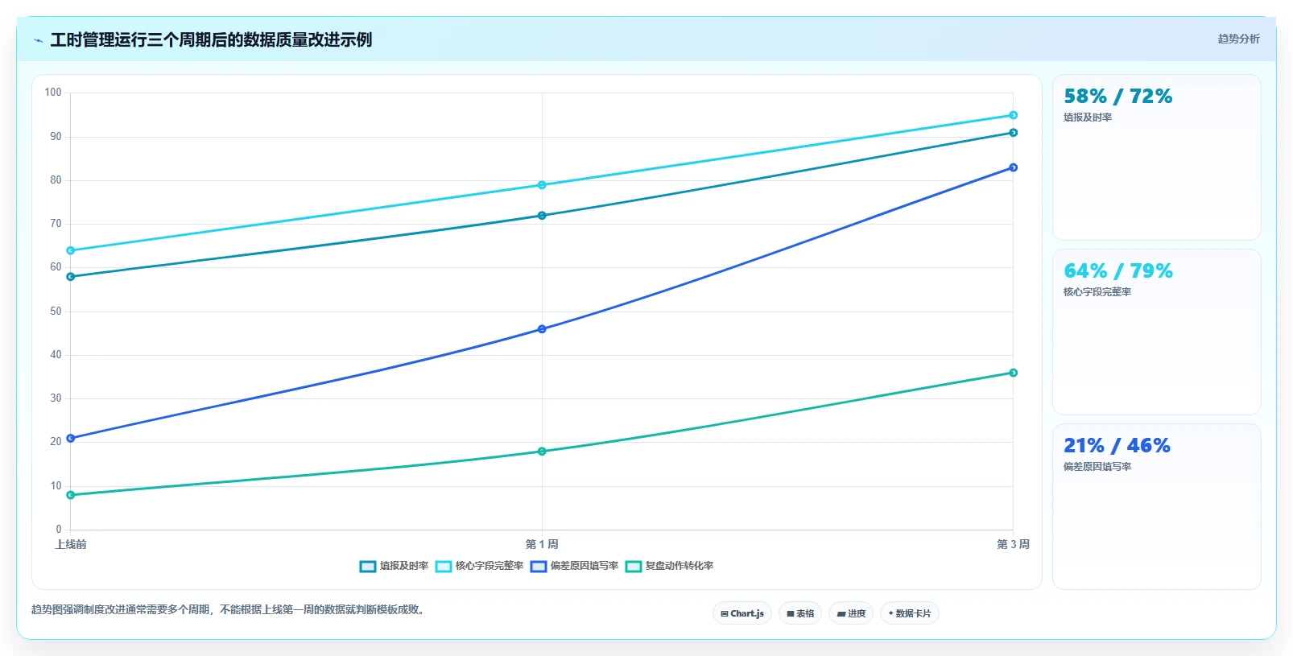
Task: Click the 趋势分析 label in header
Action: [1238, 39]
